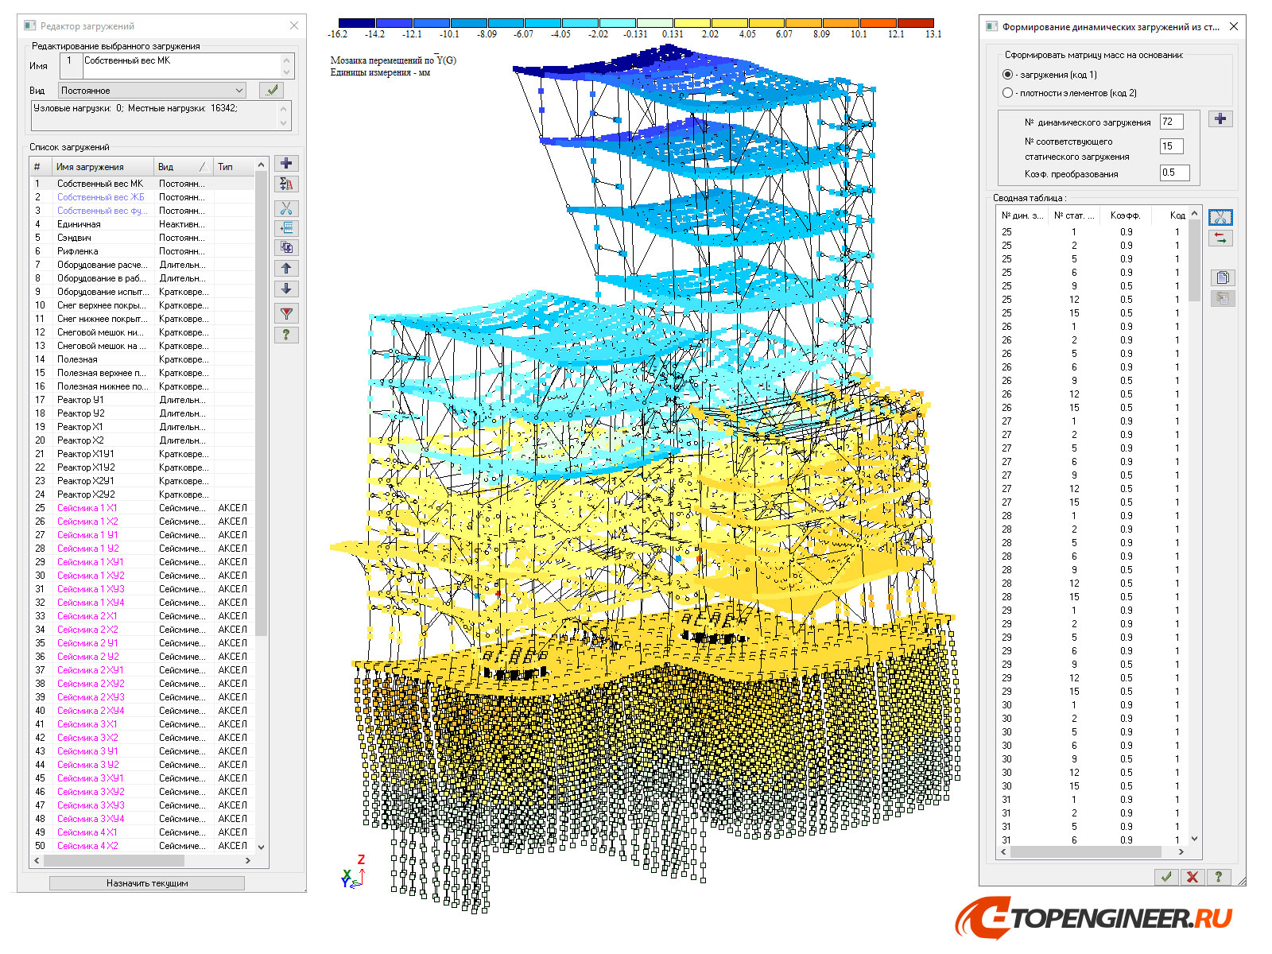The width and height of the screenshot is (1272, 954).
Task: Confirm load type with the green checkmark
Action: click(x=271, y=90)
